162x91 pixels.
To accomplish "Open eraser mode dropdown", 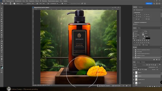I will pyautogui.click(x=23, y=4).
